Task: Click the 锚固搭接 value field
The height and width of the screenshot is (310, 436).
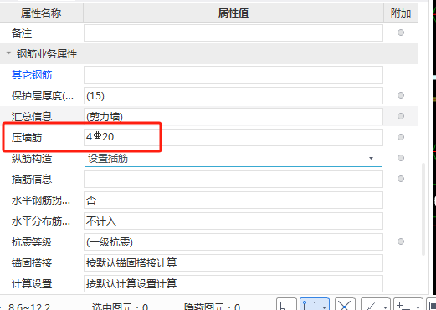Action: pos(233,262)
